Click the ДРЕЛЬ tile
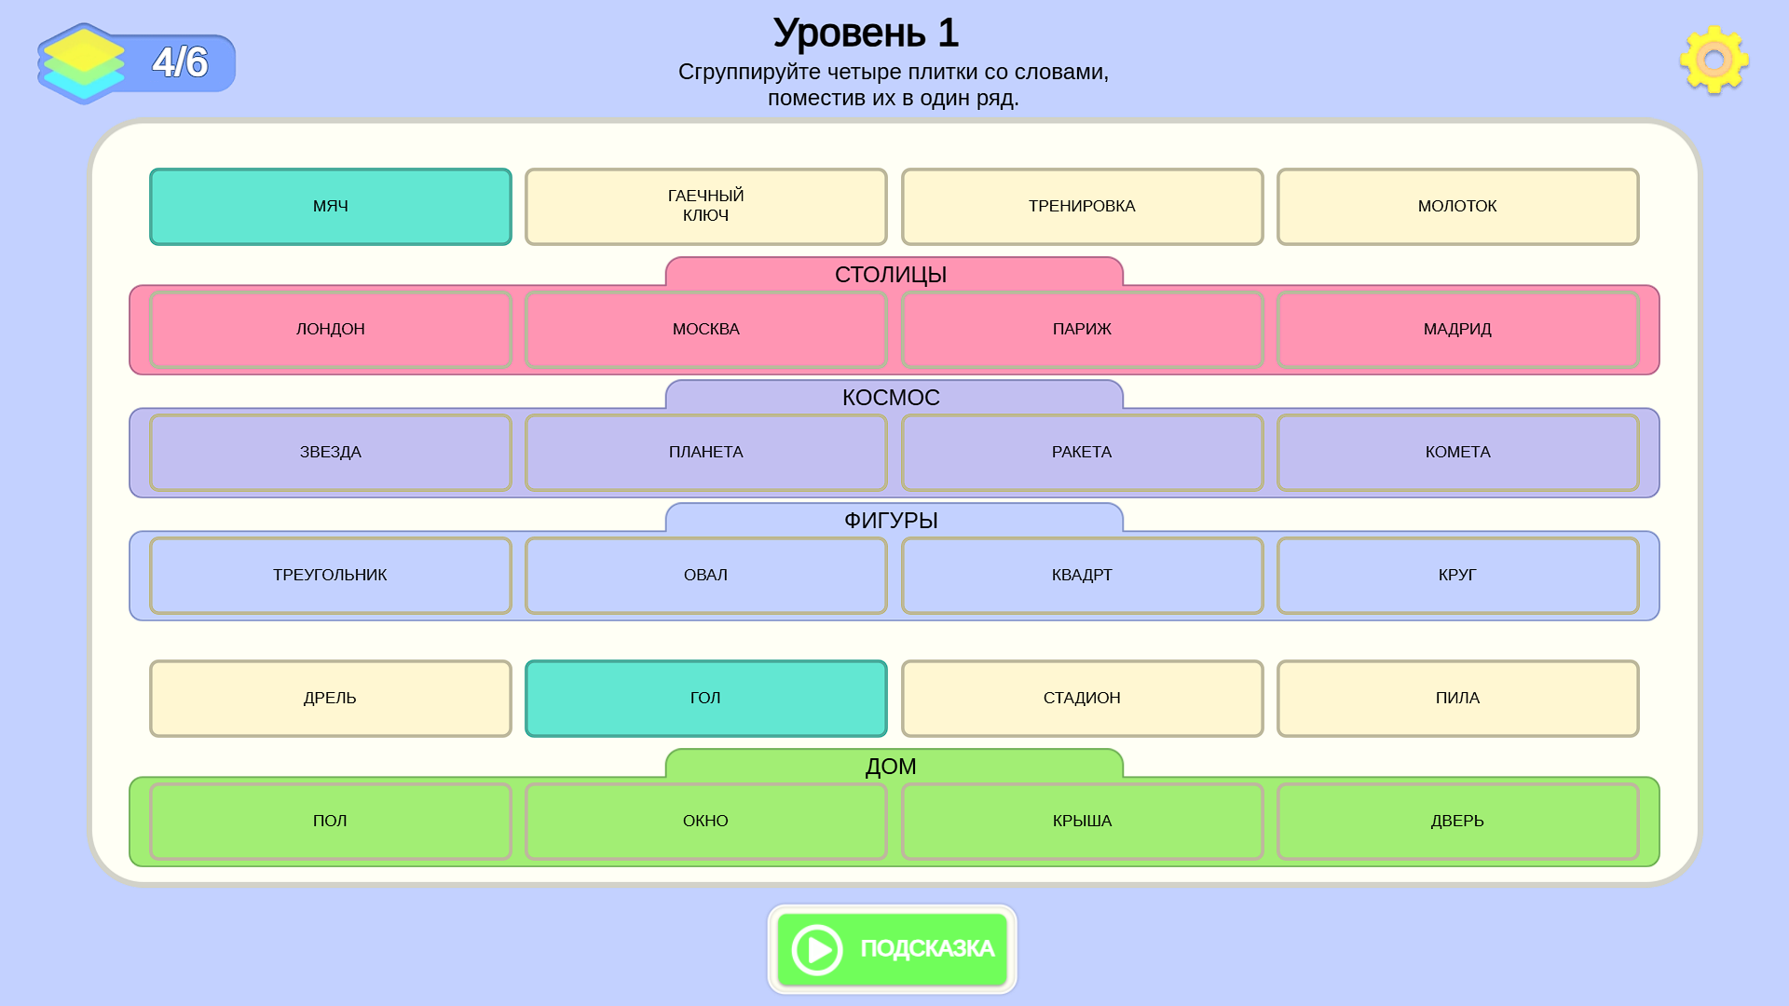This screenshot has width=1789, height=1006. (330, 697)
